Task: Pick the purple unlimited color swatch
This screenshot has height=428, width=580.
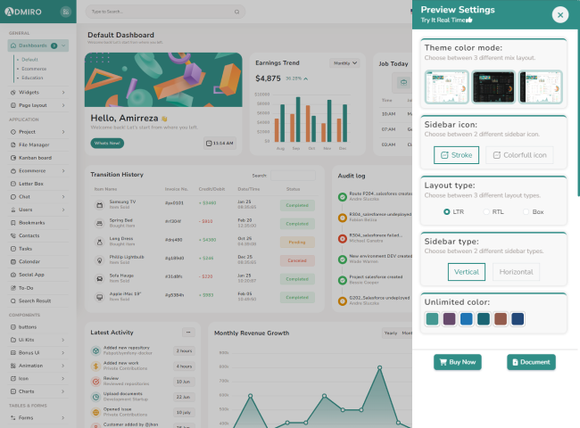Action: (x=449, y=318)
